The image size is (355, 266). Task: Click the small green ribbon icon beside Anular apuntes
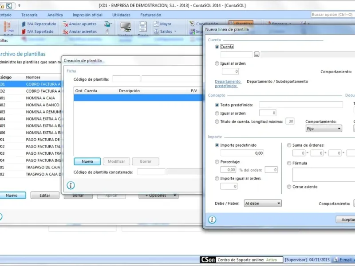[x=108, y=24]
